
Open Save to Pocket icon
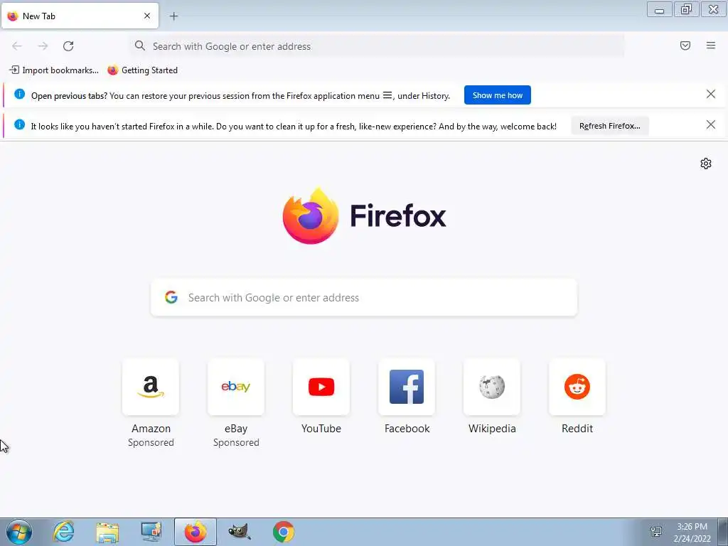point(685,45)
